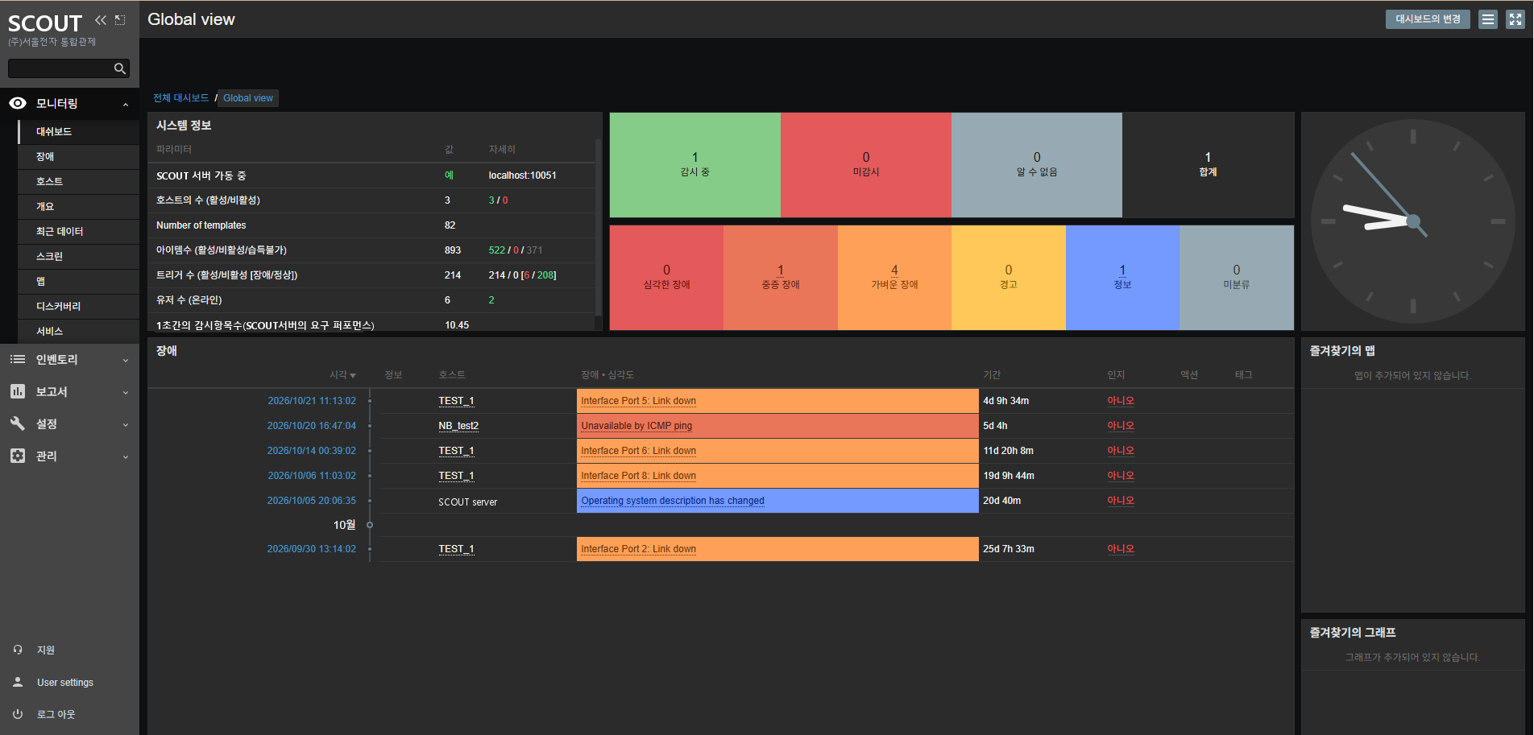Click the system info panel scrollbar
1534x735 pixels.
coord(598,229)
